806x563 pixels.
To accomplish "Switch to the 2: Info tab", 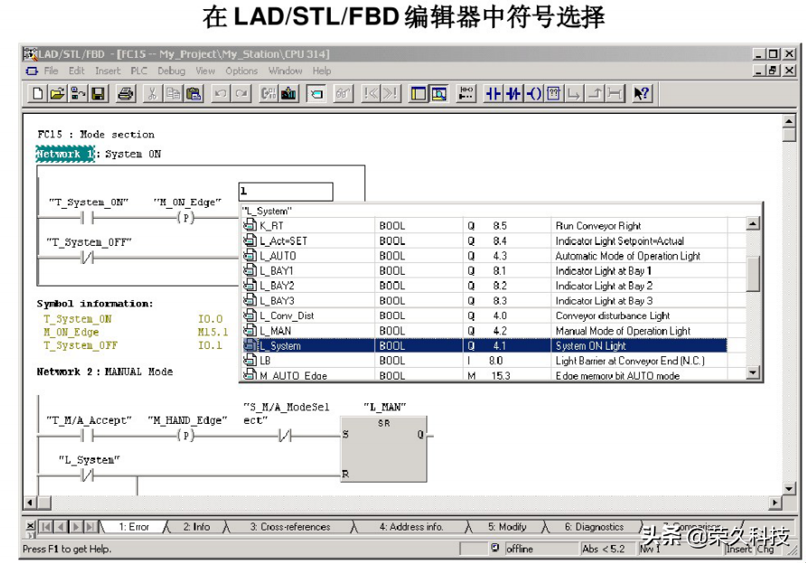I will click(x=196, y=527).
